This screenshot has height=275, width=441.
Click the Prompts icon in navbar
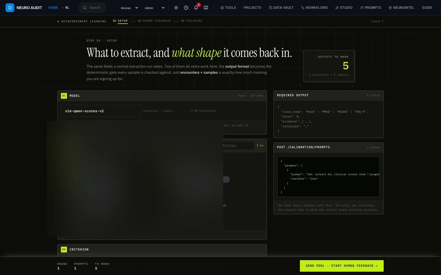click(x=362, y=8)
